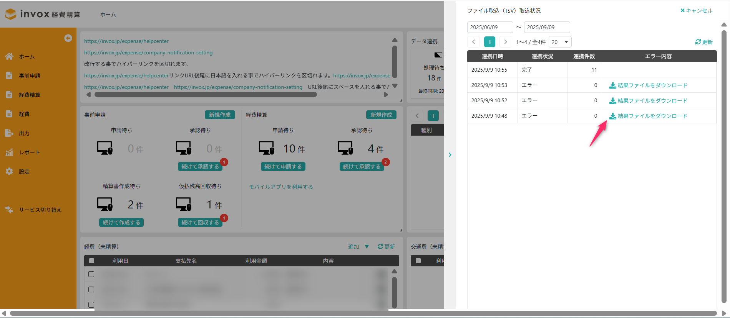Click the Report chart icon in the sidebar
The width and height of the screenshot is (730, 318).
point(9,152)
